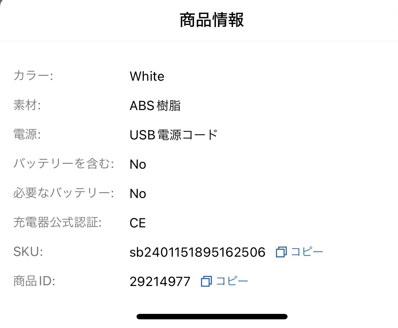Tap the コピー link for 商品ID
The image size is (398, 328).
[232, 281]
